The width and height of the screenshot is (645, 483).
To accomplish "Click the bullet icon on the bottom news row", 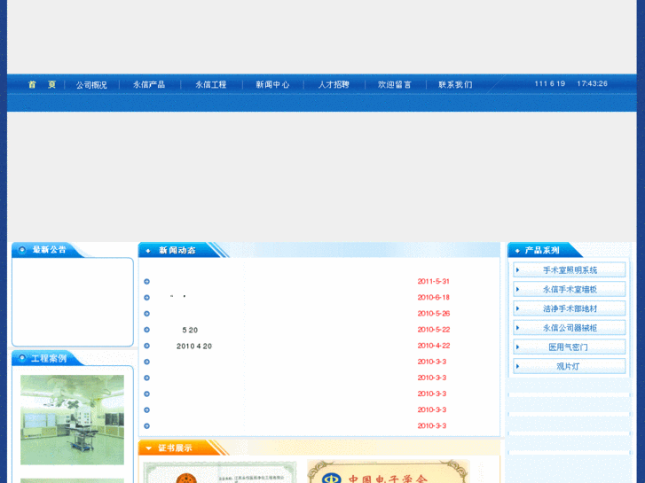I will click(x=147, y=426).
